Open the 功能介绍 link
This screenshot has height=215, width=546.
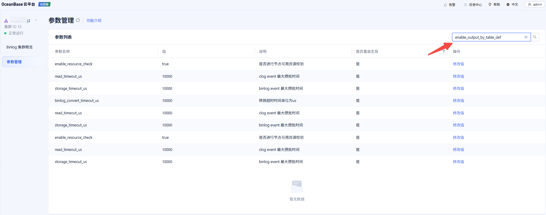(94, 21)
